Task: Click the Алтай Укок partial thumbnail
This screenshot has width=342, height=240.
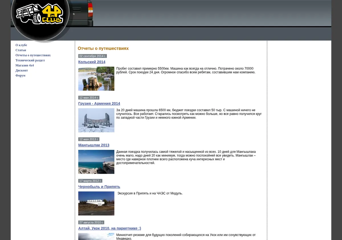Action: 96,237
